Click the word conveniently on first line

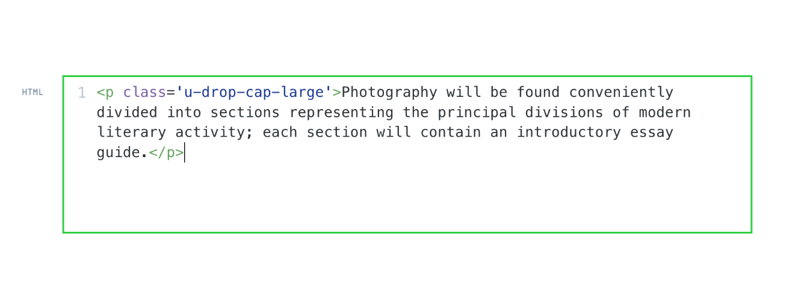[x=621, y=93]
